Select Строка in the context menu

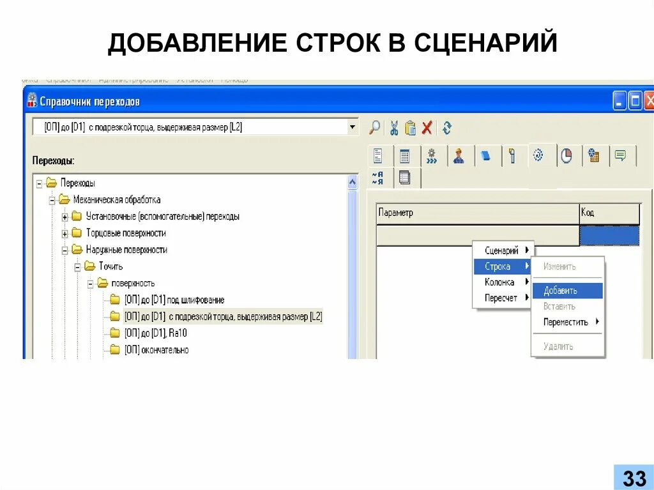pyautogui.click(x=503, y=266)
